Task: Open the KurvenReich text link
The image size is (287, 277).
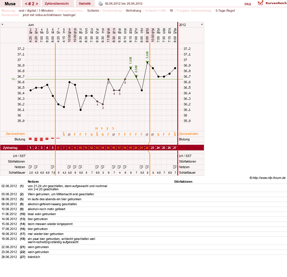Action: pyautogui.click(x=276, y=3)
